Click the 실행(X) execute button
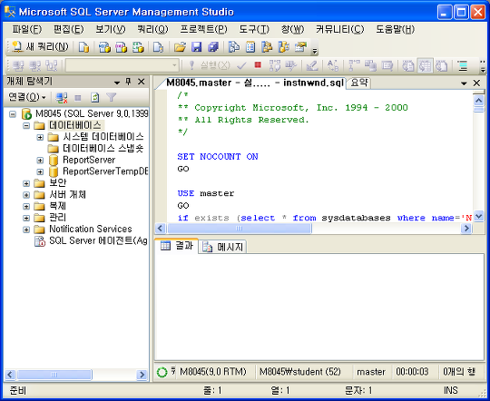The image size is (490, 401). tap(210, 65)
